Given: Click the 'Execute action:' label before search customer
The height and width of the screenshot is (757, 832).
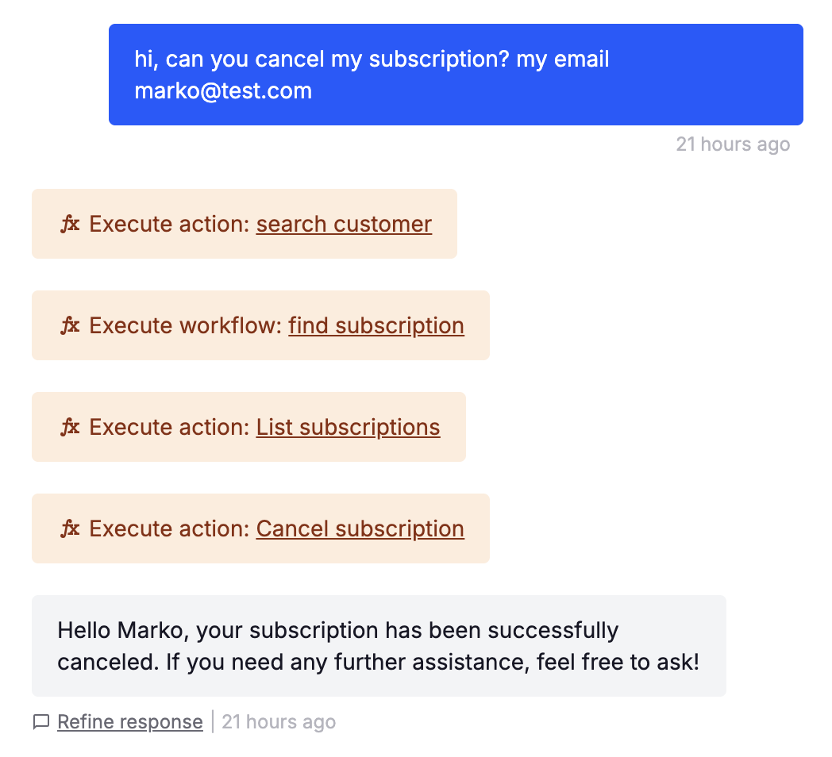Looking at the screenshot, I should tap(169, 224).
